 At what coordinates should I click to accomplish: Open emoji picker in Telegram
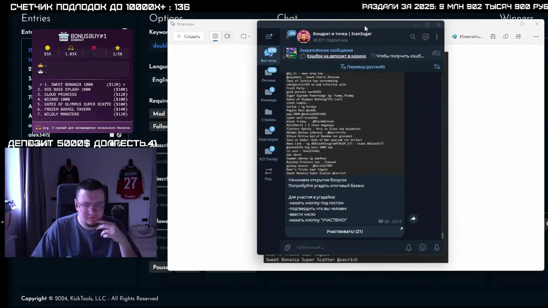tap(423, 247)
